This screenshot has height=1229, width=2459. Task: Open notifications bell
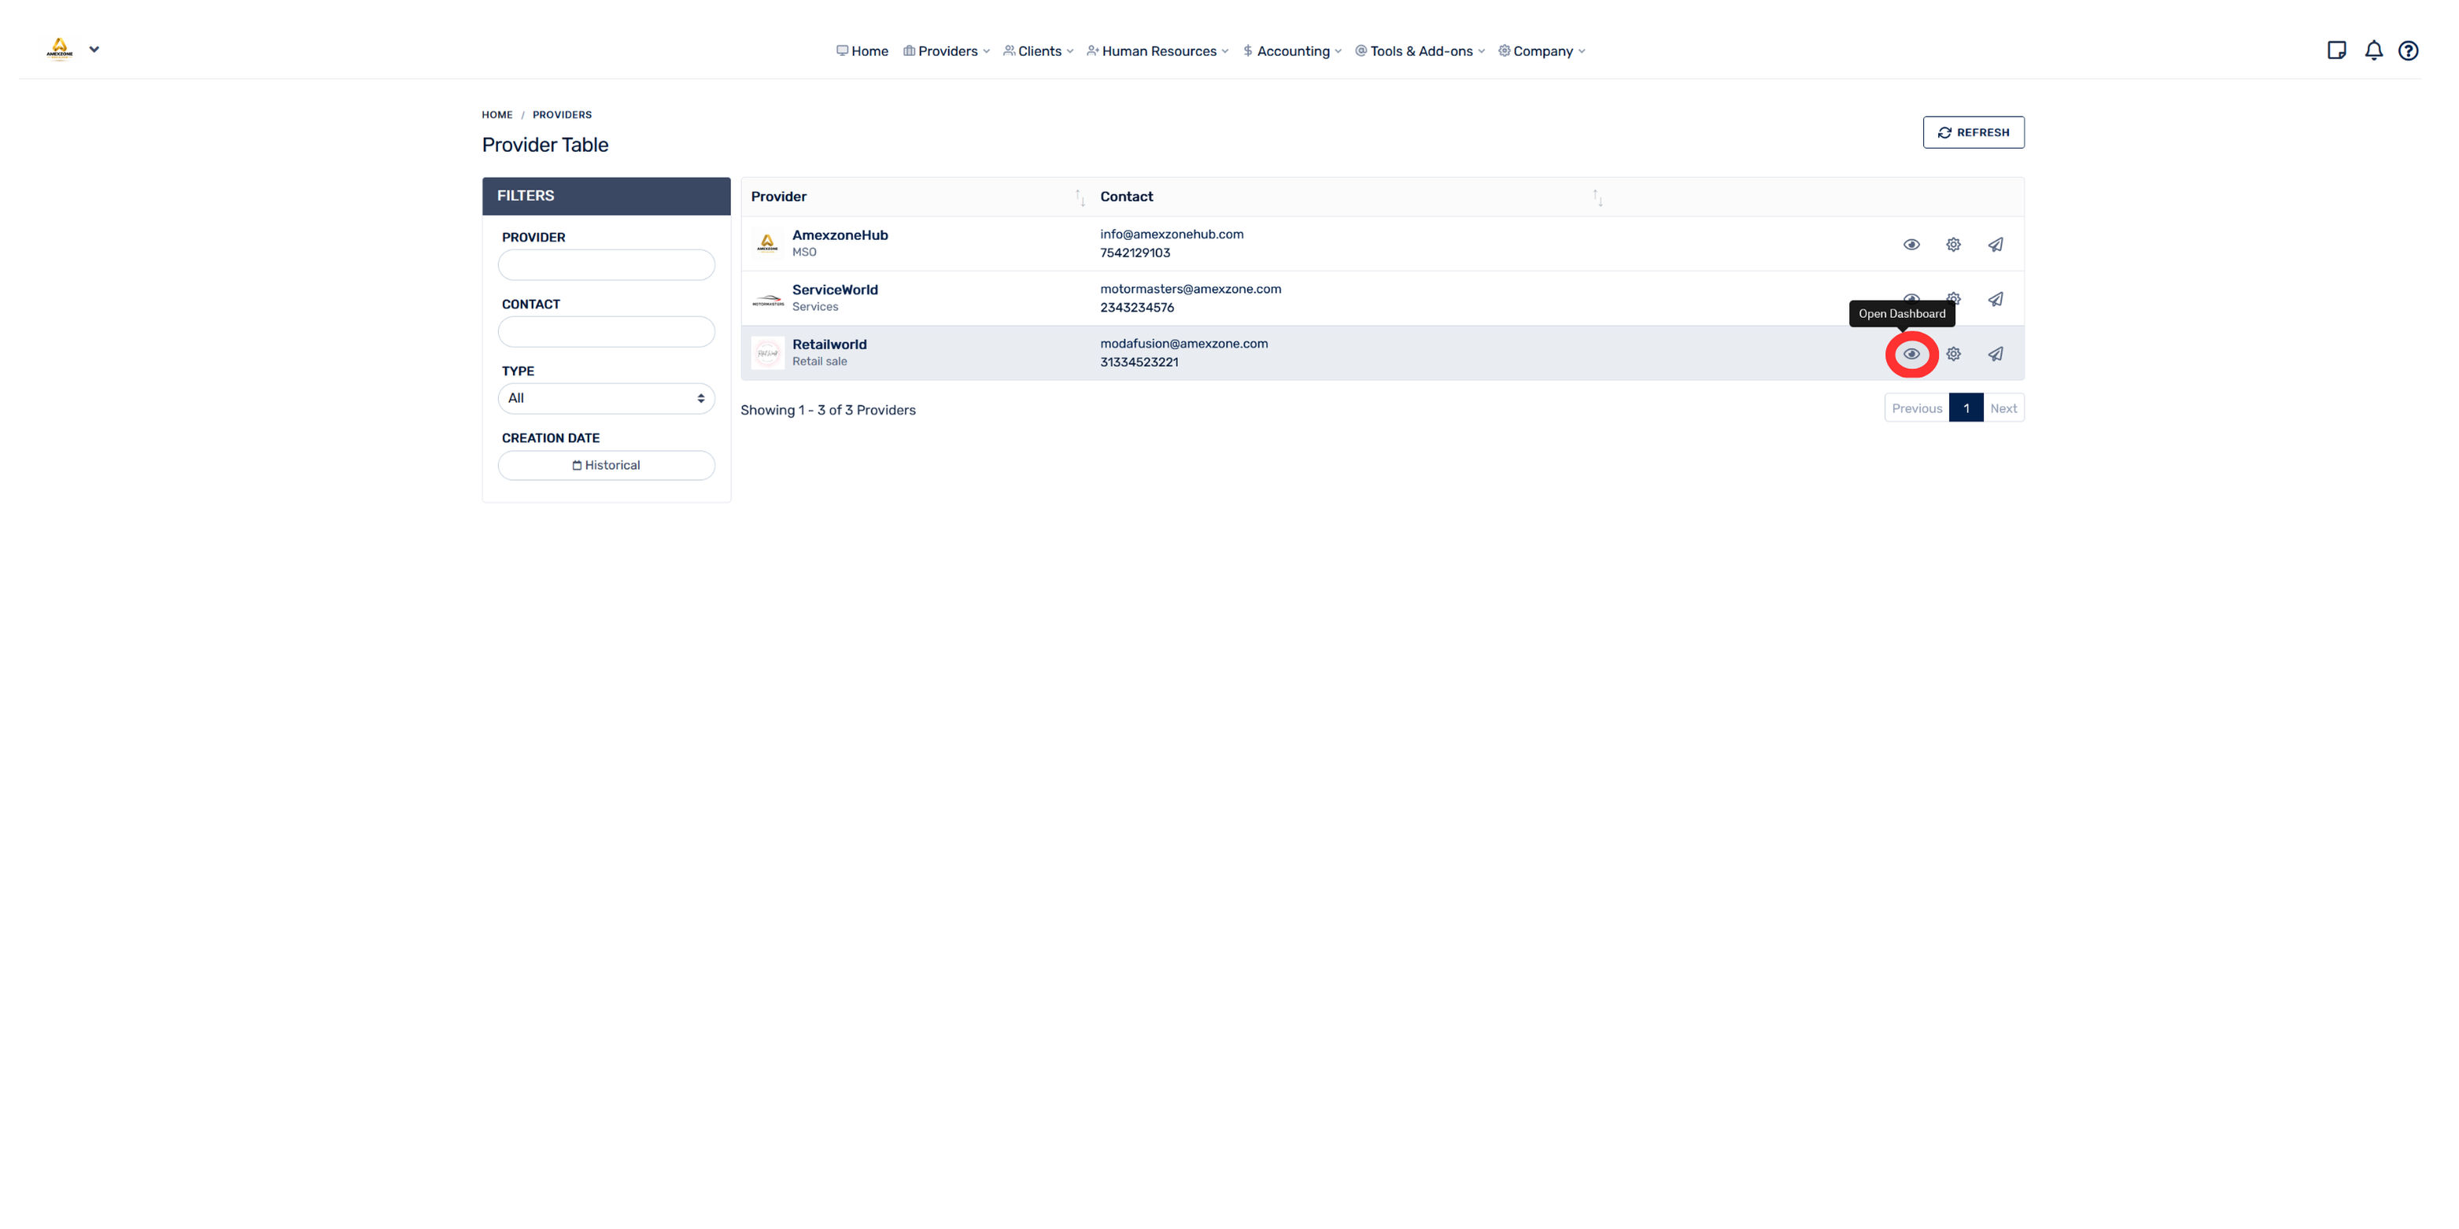(2373, 50)
